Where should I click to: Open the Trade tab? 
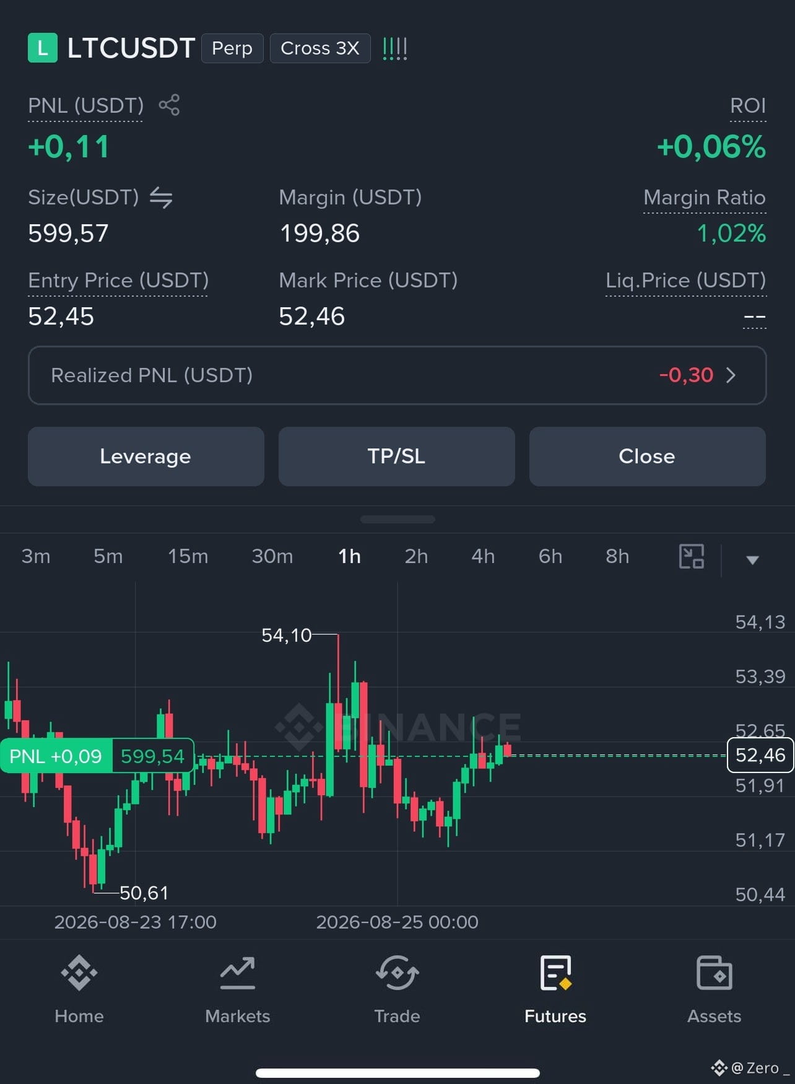pos(397,989)
